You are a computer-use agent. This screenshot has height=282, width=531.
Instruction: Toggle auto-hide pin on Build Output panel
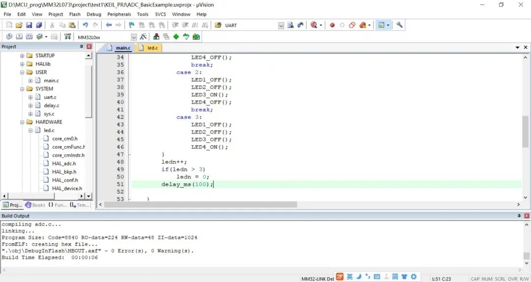(x=519, y=216)
